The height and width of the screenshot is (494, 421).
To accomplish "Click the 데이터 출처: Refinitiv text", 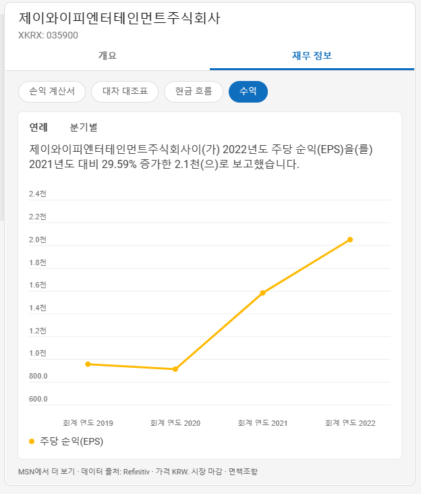I will pos(115,472).
